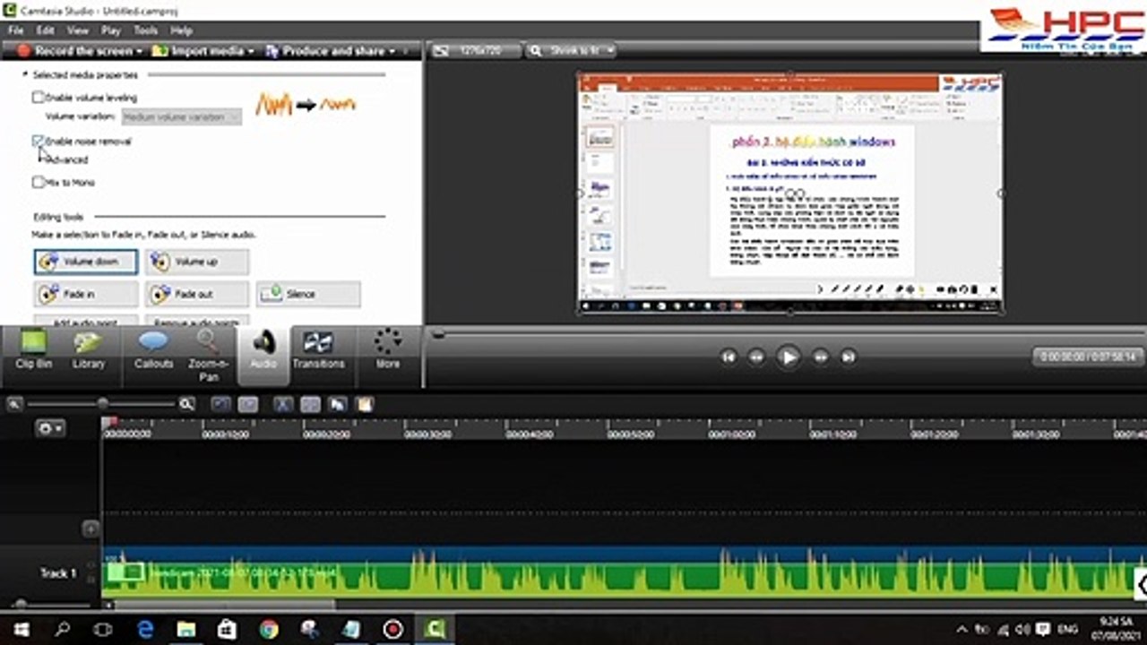Expand the Record the screen dropdown arrow

point(140,51)
